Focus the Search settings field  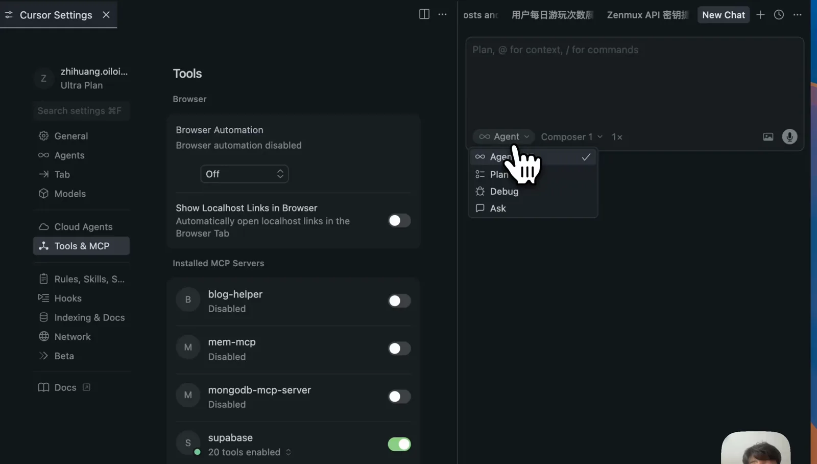point(81,111)
